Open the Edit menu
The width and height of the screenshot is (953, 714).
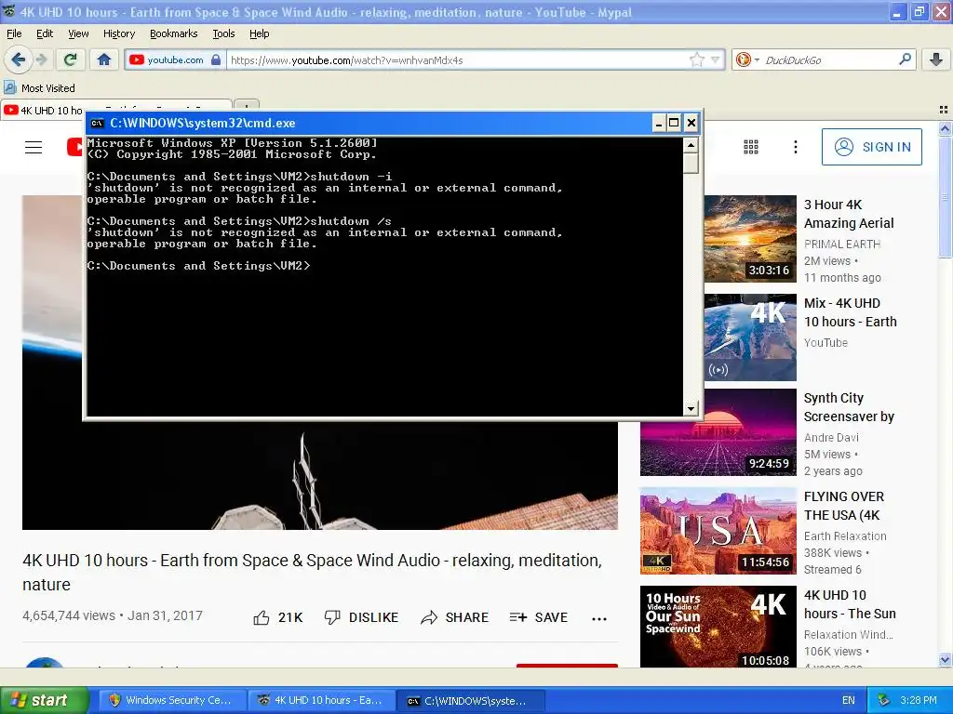45,33
